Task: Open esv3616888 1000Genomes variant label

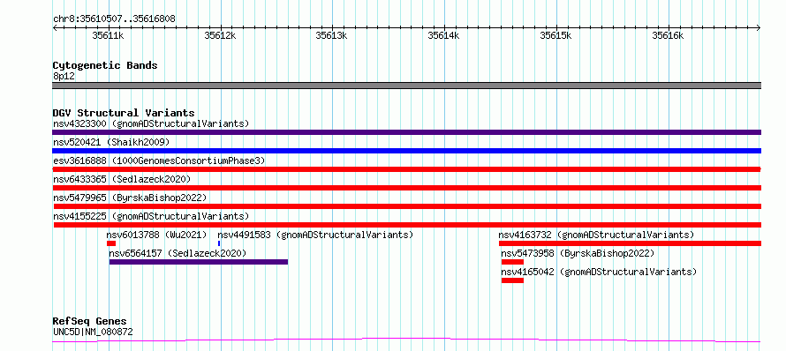Action: [x=159, y=161]
